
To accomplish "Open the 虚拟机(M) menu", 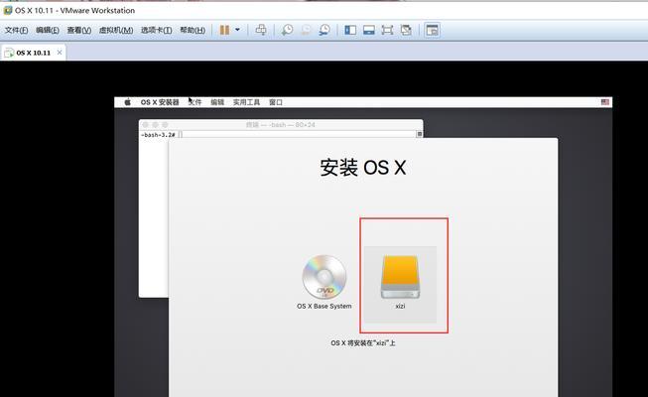I will [116, 30].
